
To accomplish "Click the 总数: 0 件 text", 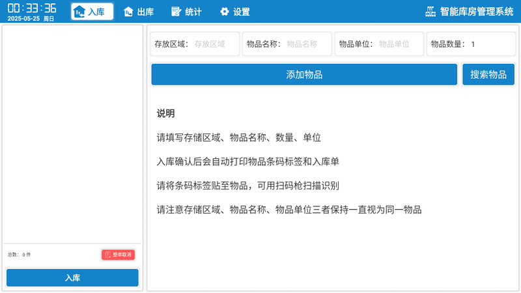I will [x=20, y=255].
